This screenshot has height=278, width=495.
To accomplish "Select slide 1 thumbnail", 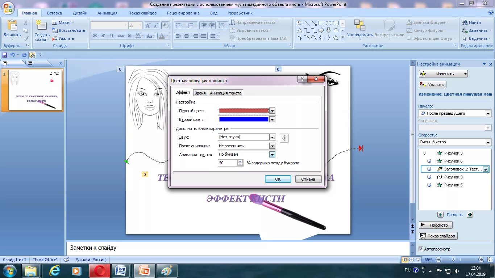I will [35, 90].
